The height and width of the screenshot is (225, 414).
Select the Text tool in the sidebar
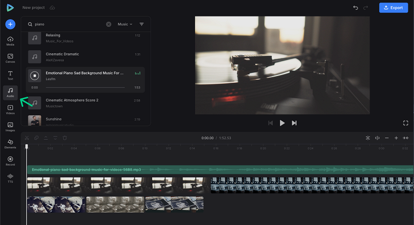10,76
